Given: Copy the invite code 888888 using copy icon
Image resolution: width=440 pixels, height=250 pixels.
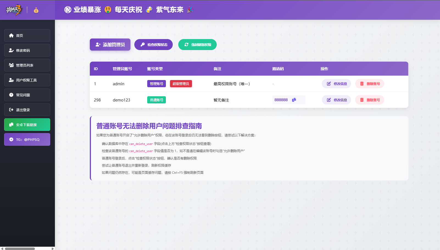Looking at the screenshot, I should click(294, 100).
